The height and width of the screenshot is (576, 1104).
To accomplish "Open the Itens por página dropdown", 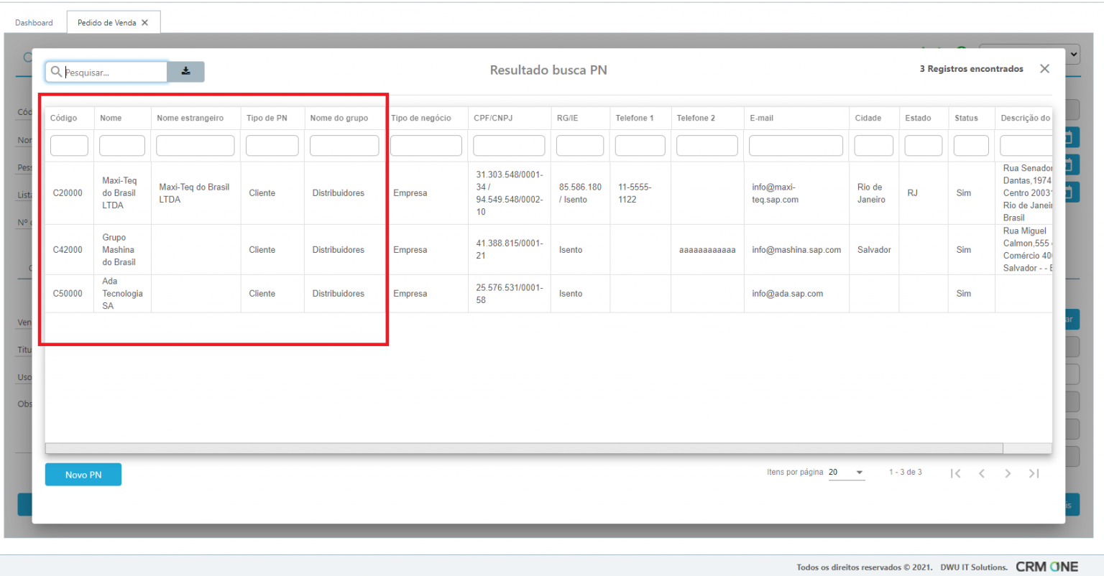I will tap(846, 473).
